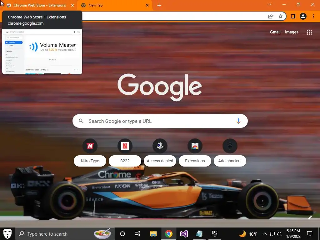The height and width of the screenshot is (240, 320).
Task: Click the Nitro Type label
Action: point(90,161)
